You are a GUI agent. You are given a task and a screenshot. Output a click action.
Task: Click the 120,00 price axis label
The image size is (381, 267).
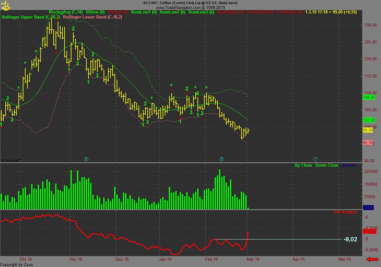370,59
